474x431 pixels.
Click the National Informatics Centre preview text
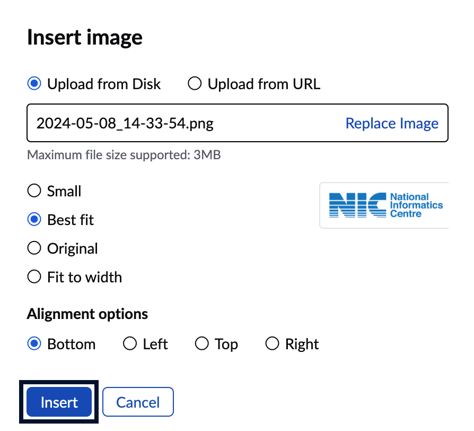pyautogui.click(x=416, y=205)
